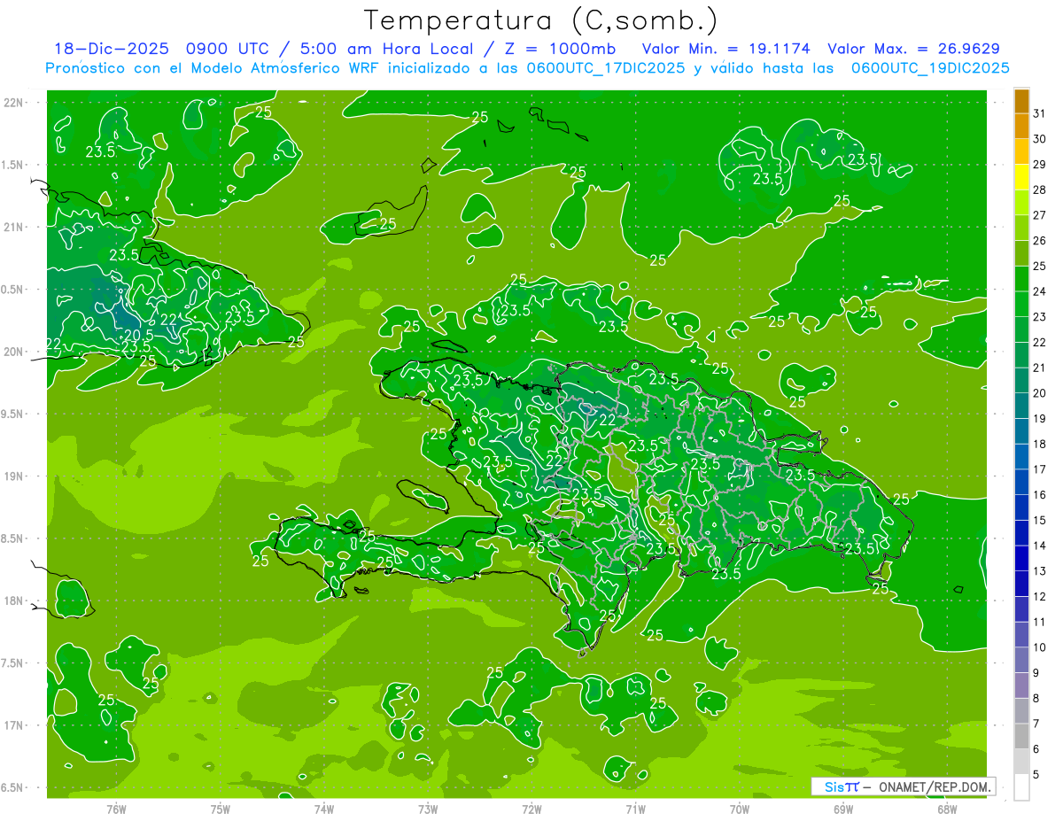1063x821 pixels.
Task: Click the dark blue legend swatch between 12 and 13
Action: tap(1021, 585)
